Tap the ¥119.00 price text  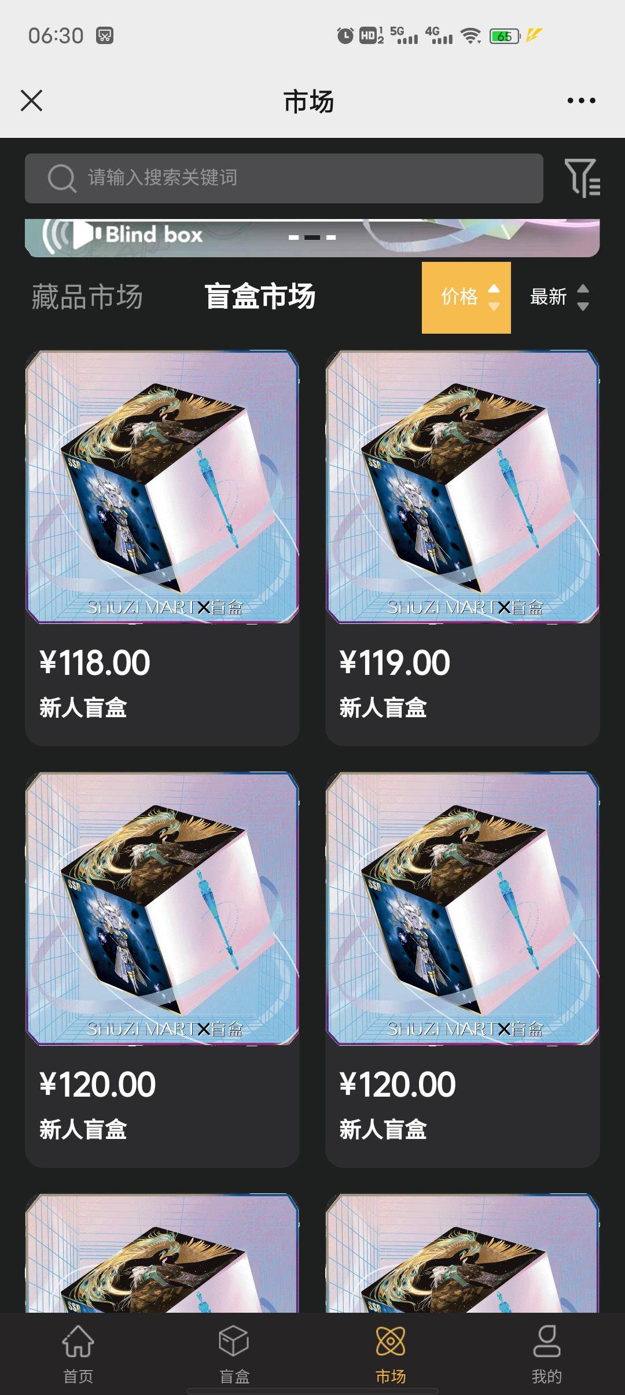click(x=395, y=663)
